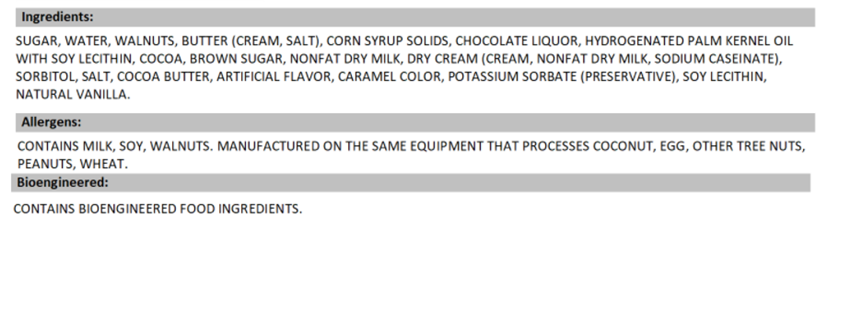Click the SODIUM CASEINATE ingredient
This screenshot has height=332, width=847.
737,60
